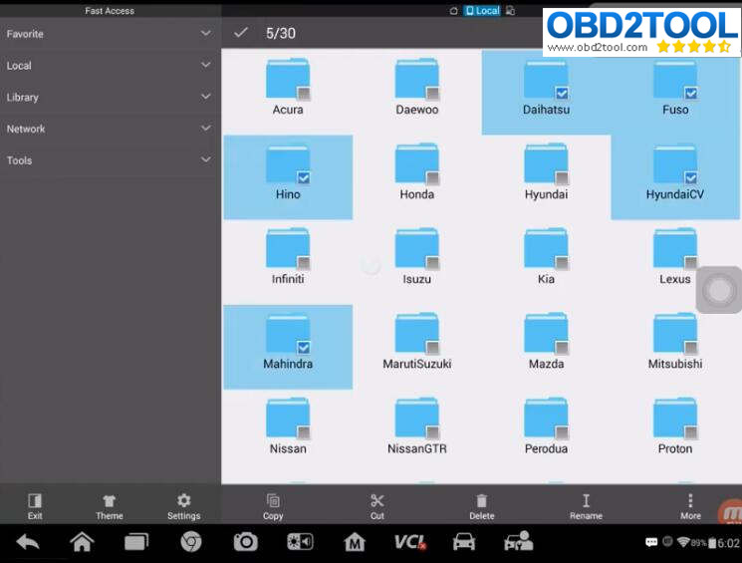The image size is (742, 563).
Task: Expand the Tools section chevron
Action: [x=206, y=159]
